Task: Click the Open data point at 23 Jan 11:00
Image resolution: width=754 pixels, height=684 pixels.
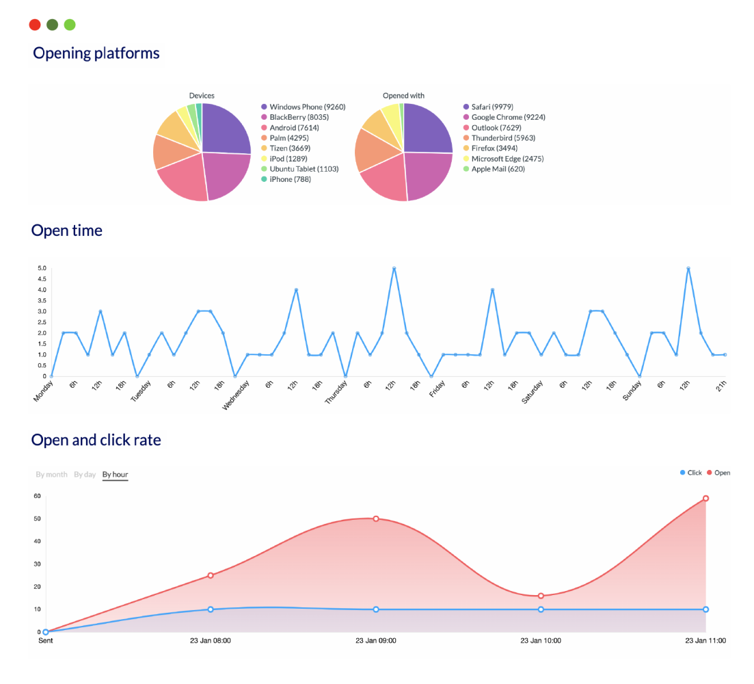Action: [705, 498]
